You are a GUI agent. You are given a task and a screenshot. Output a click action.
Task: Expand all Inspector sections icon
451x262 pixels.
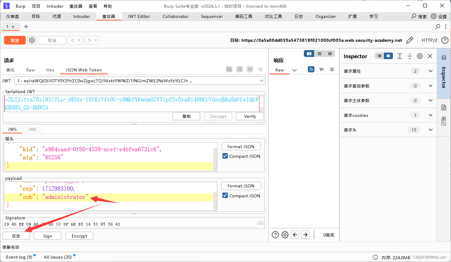(x=400, y=56)
